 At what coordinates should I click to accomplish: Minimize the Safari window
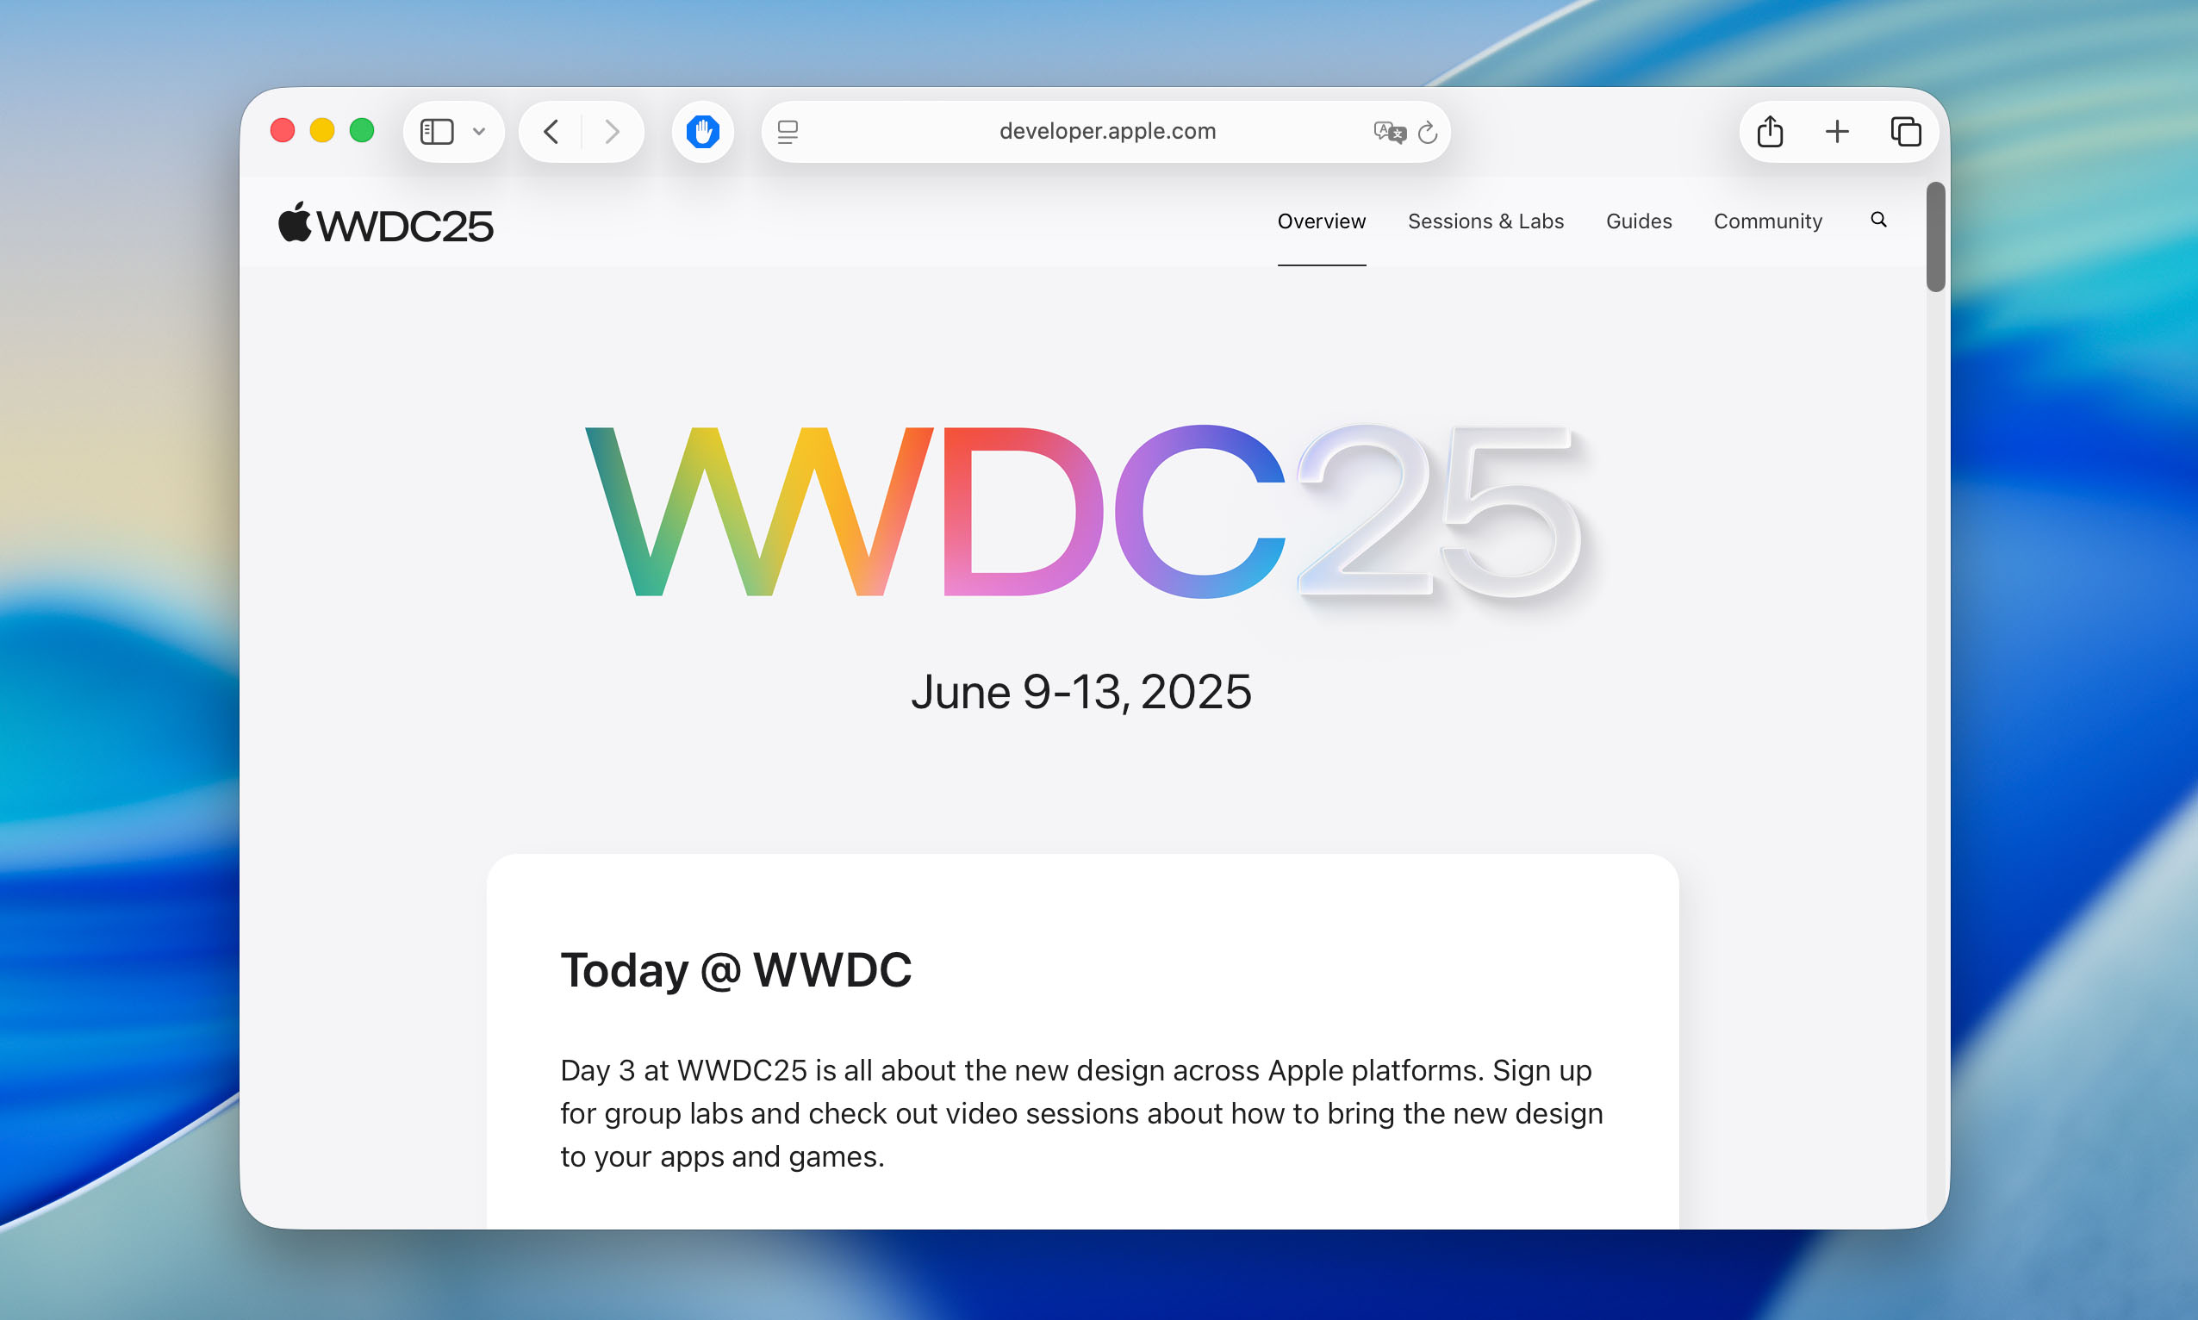click(322, 131)
